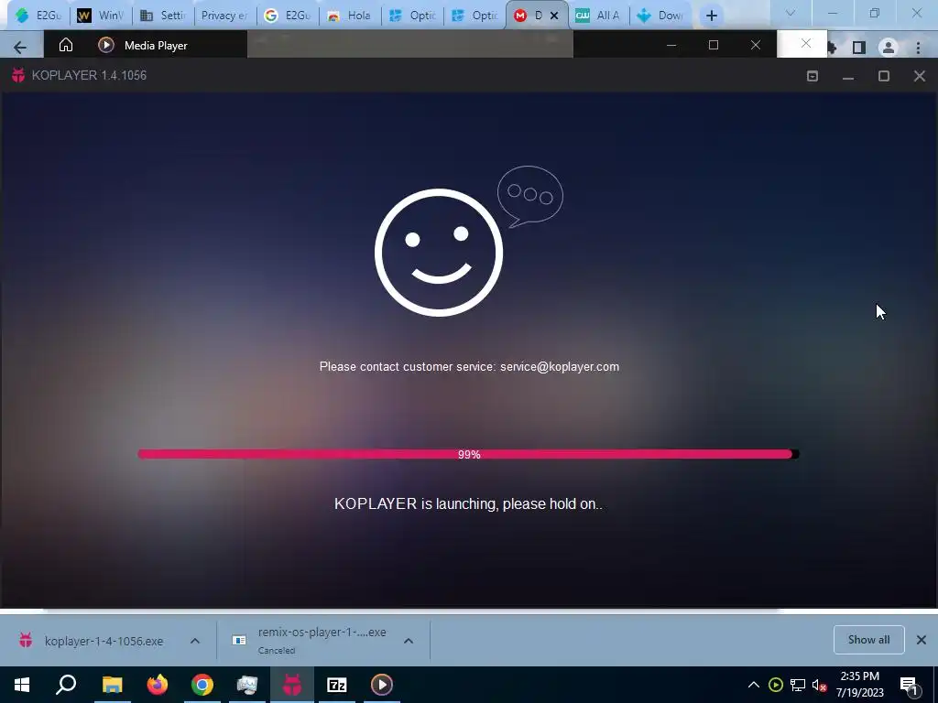Click Show all downloads button
This screenshot has height=703, width=938.
coord(868,640)
